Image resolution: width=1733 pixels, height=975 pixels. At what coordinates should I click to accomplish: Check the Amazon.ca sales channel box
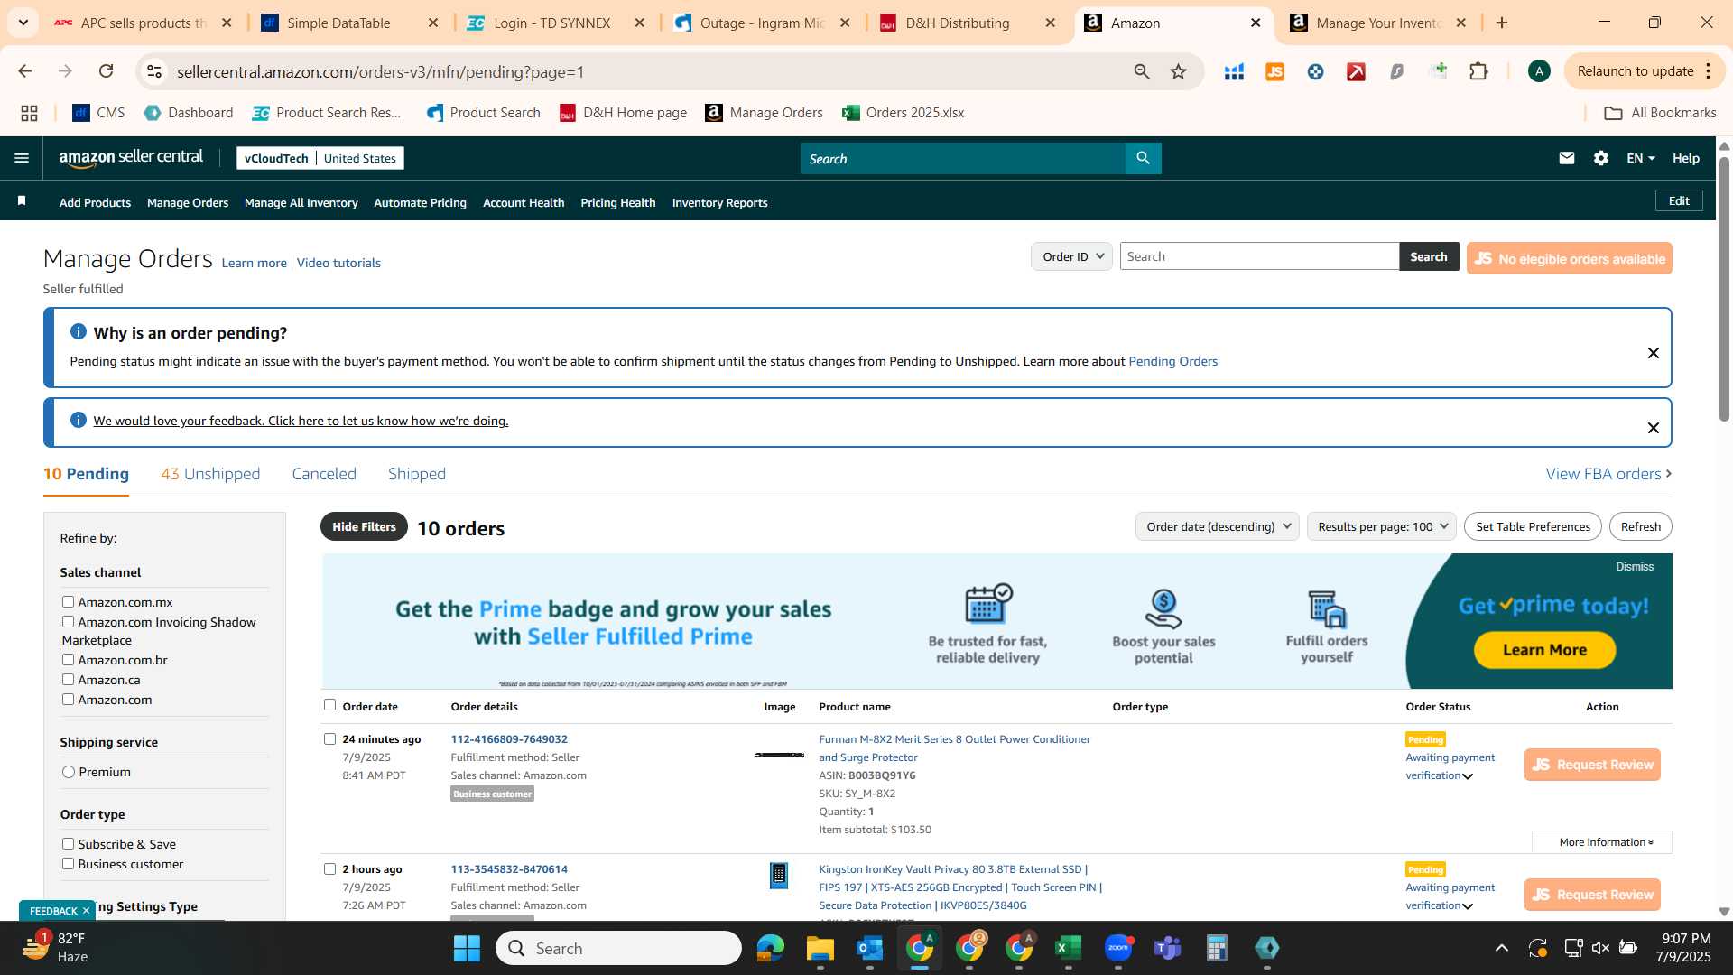click(68, 679)
